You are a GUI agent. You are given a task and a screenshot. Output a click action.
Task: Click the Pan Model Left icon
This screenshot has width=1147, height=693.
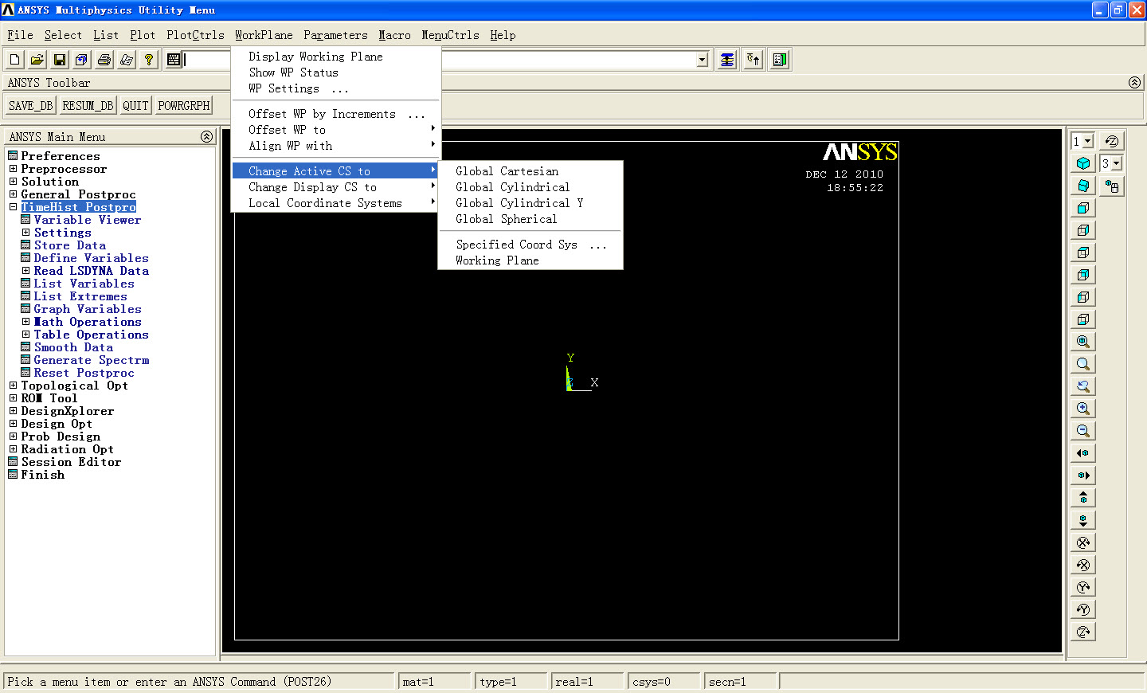(x=1083, y=453)
